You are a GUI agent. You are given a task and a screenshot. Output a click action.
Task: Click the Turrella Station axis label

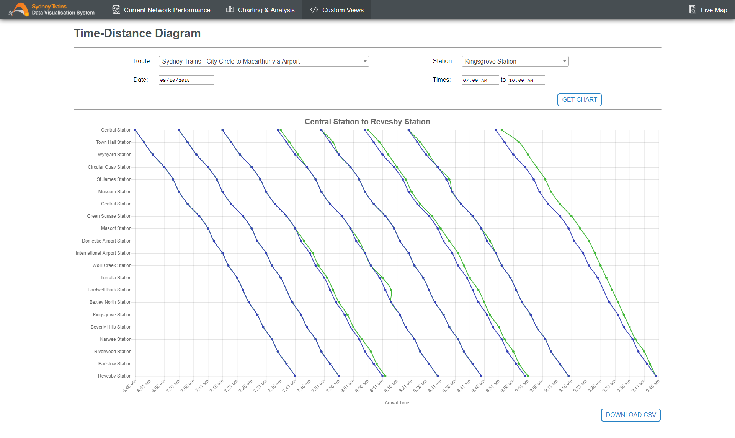tap(116, 278)
